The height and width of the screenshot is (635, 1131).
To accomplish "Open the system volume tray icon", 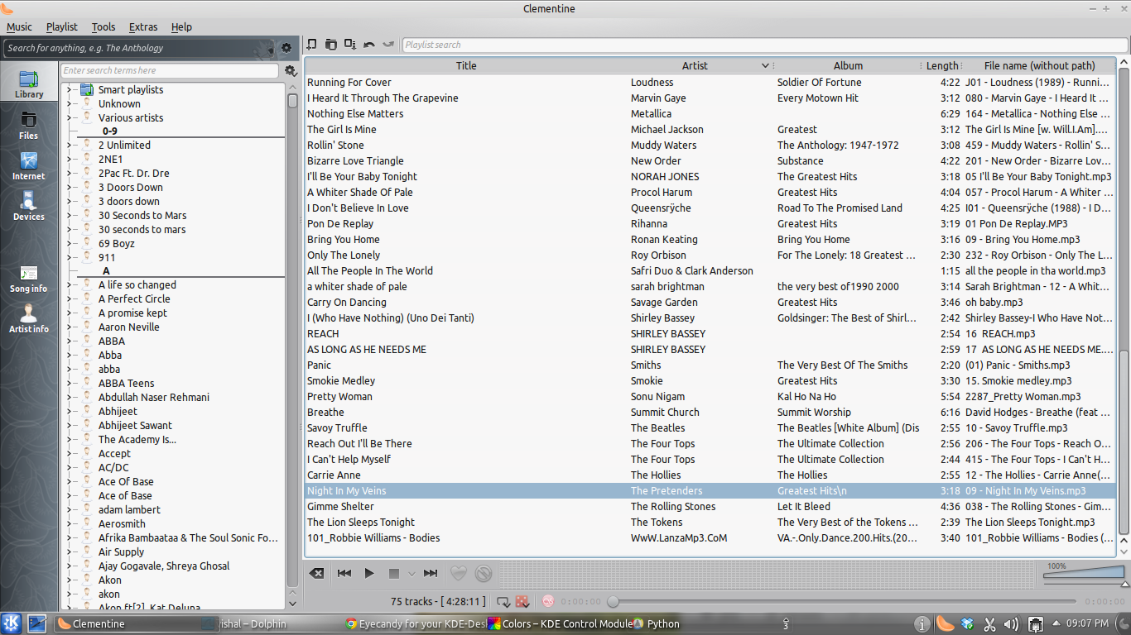I will (x=1011, y=623).
